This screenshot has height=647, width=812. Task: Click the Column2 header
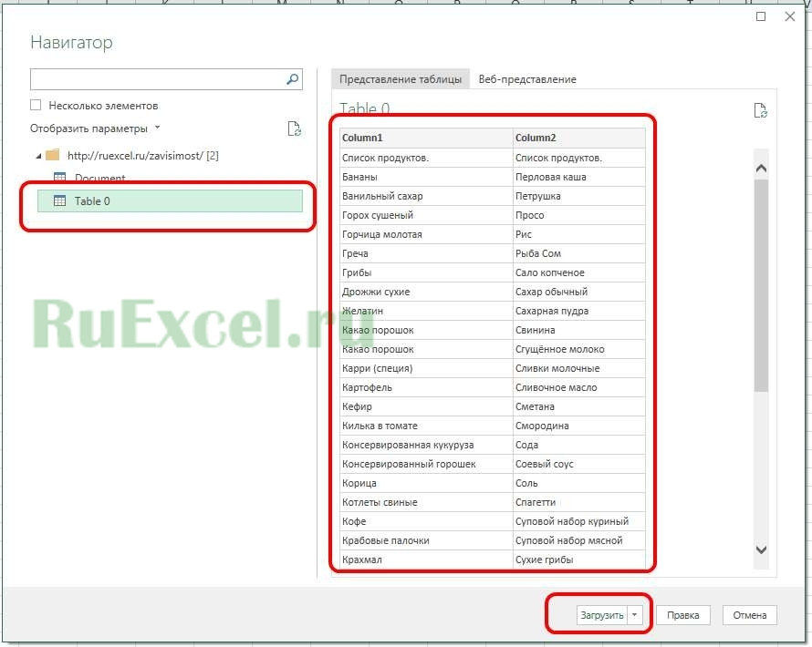tap(579, 138)
